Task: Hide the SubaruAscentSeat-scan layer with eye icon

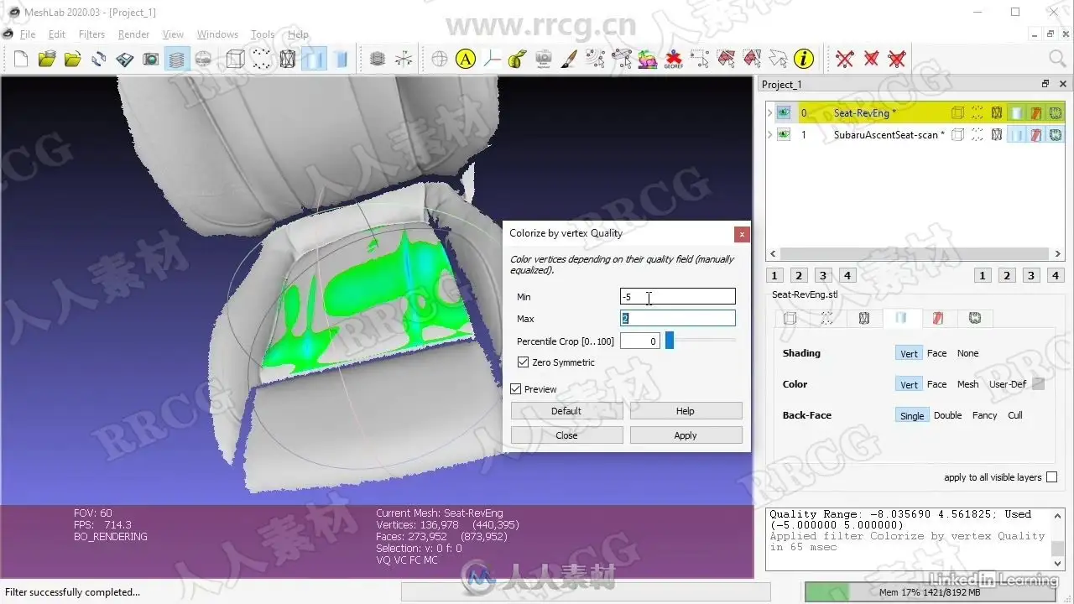Action: (x=784, y=134)
